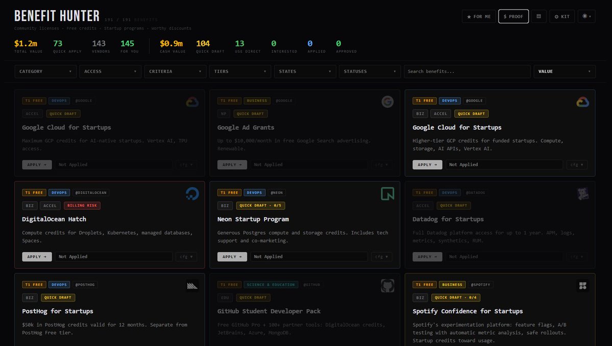The width and height of the screenshot is (612, 346).
Task: Click the Neon logo on Neon Startup Program card
Action: click(x=387, y=194)
